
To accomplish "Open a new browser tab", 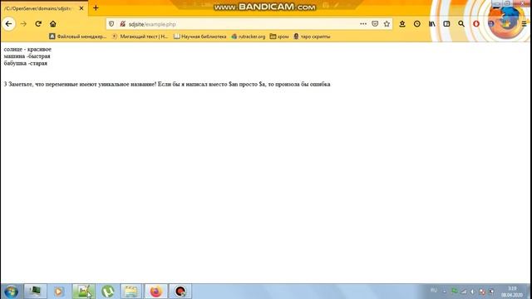I will coord(96,7).
